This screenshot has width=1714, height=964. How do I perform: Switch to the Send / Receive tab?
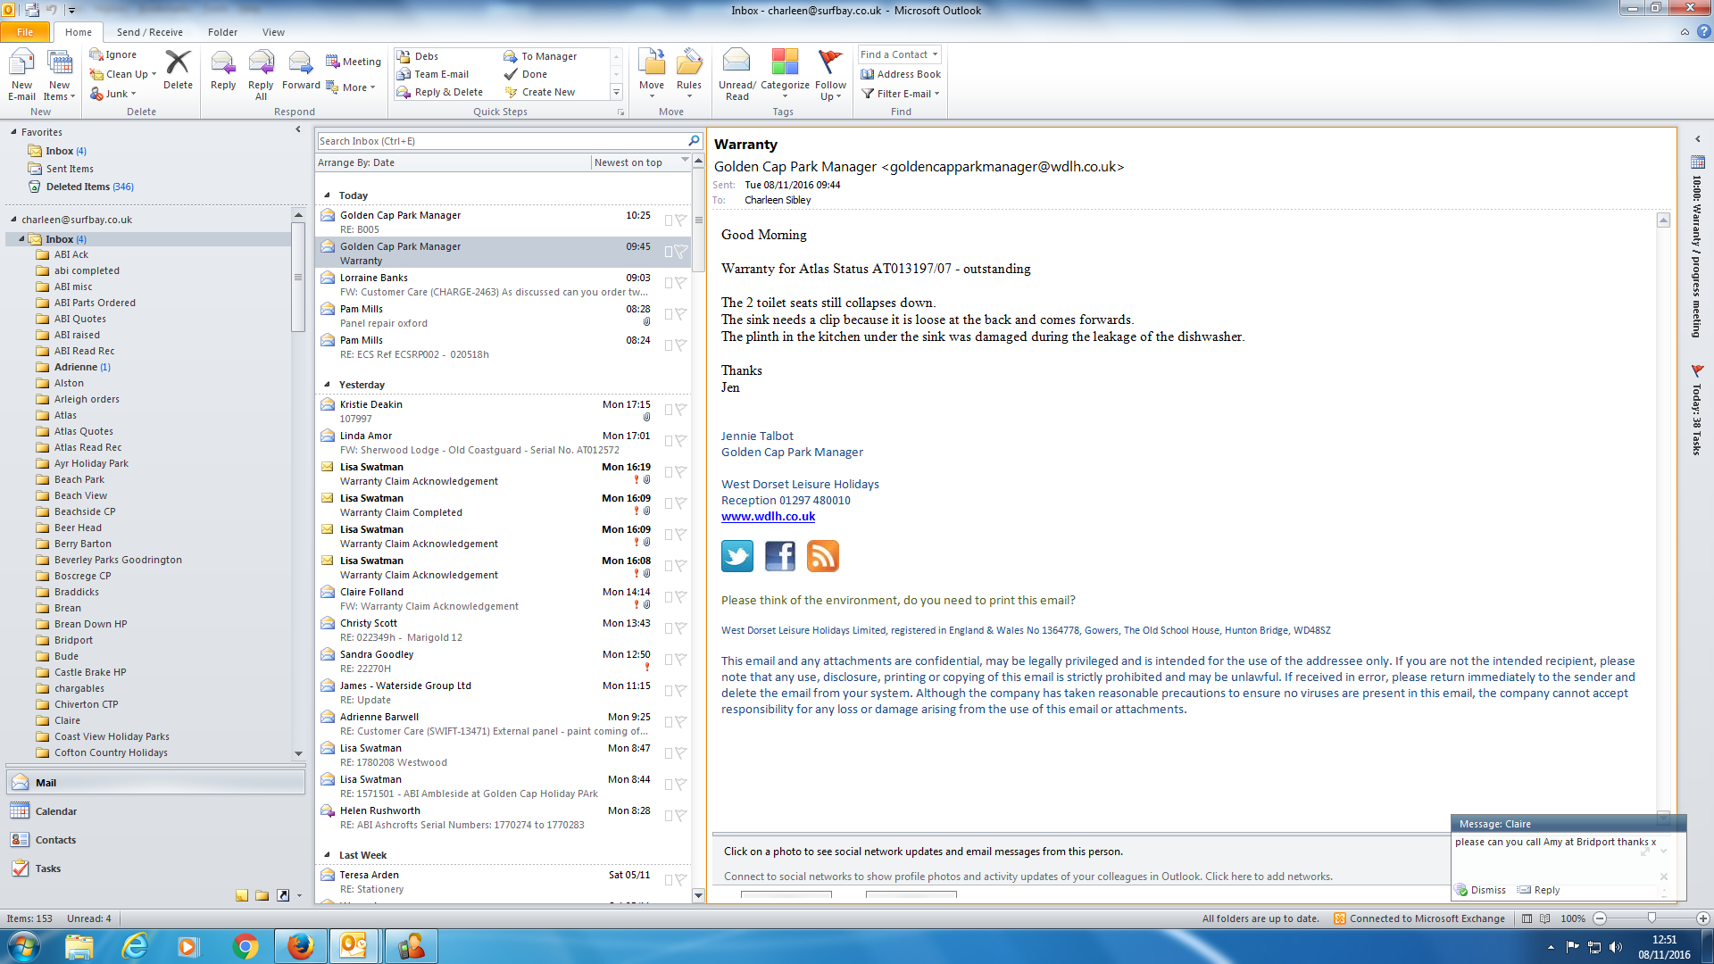coord(149,32)
